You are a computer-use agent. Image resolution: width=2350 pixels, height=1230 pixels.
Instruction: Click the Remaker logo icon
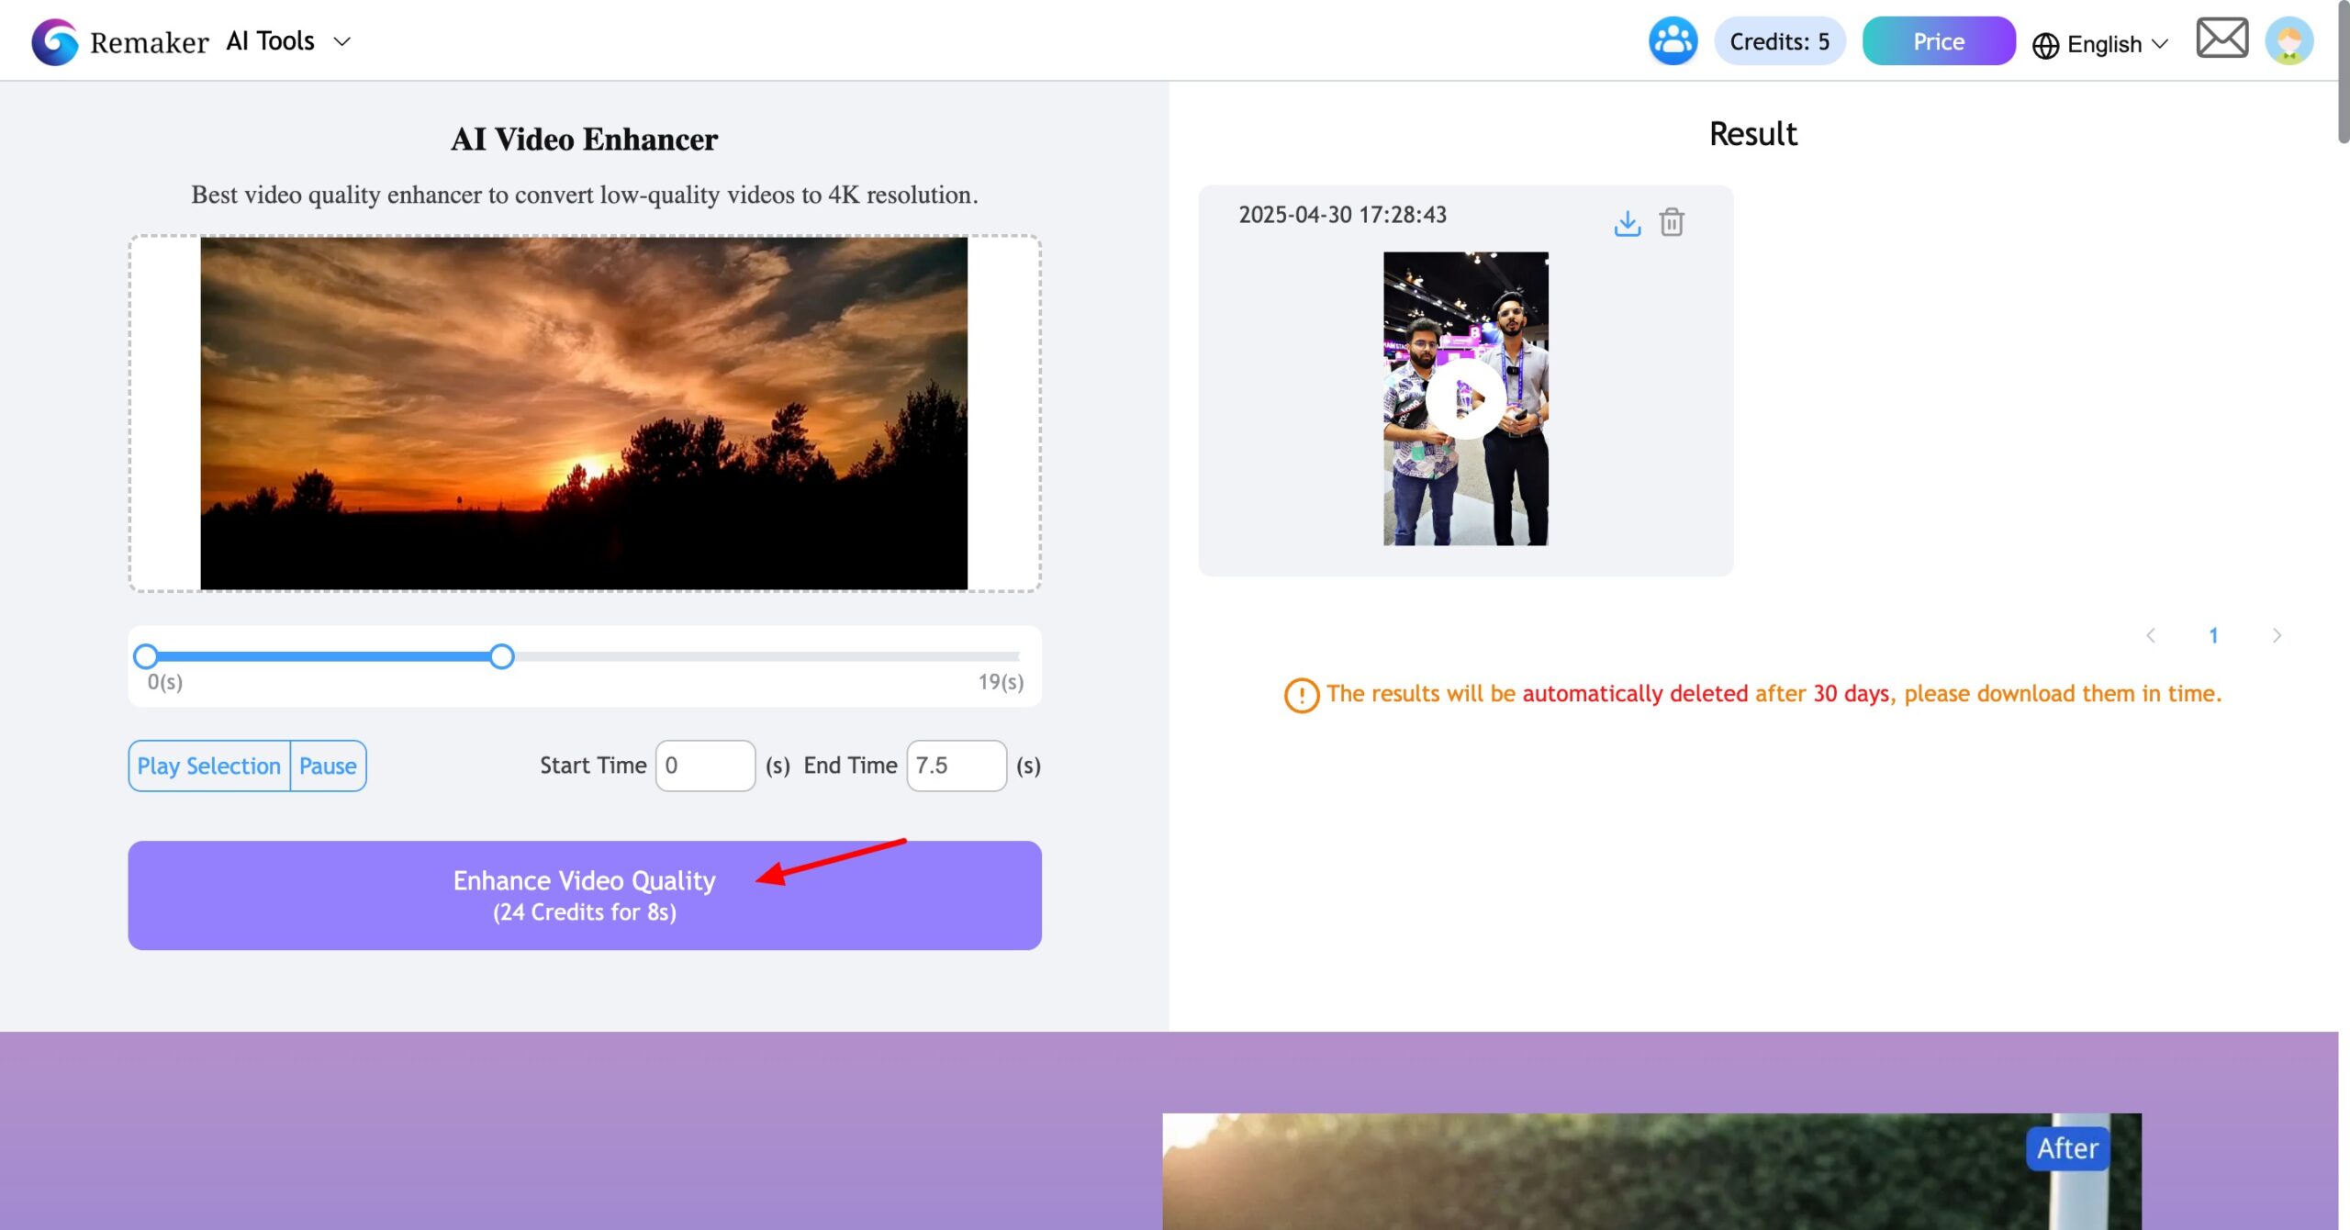click(x=54, y=42)
